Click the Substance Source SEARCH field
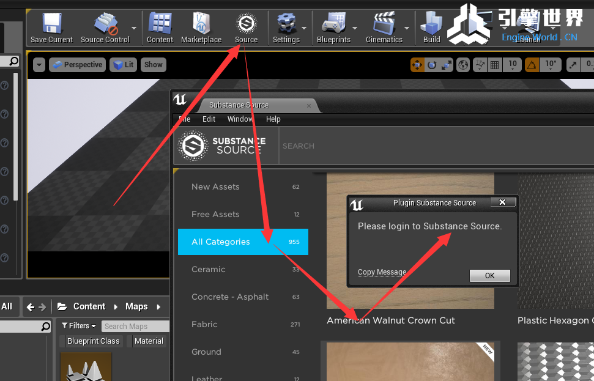This screenshot has width=594, height=381. click(436, 146)
